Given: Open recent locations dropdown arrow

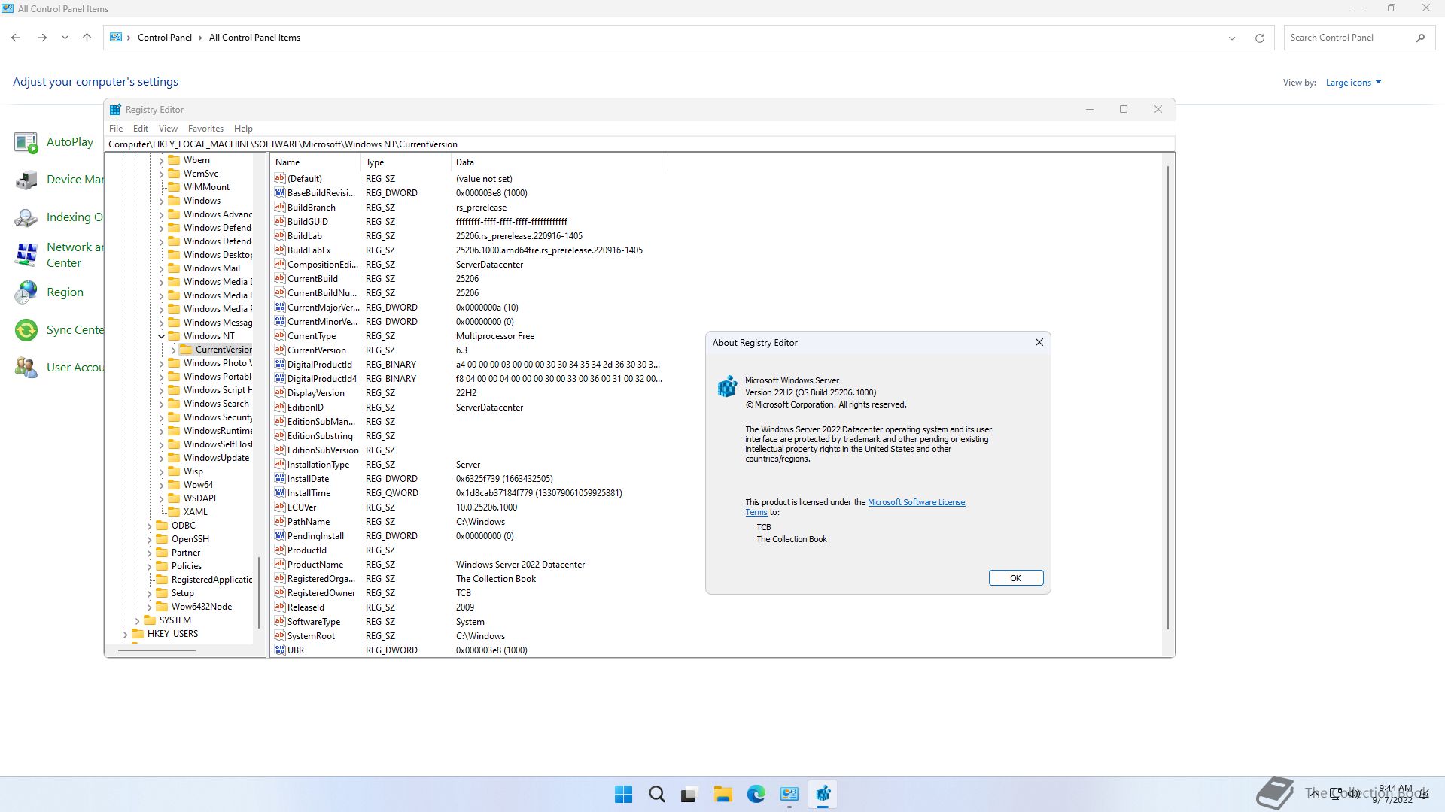Looking at the screenshot, I should [x=65, y=38].
